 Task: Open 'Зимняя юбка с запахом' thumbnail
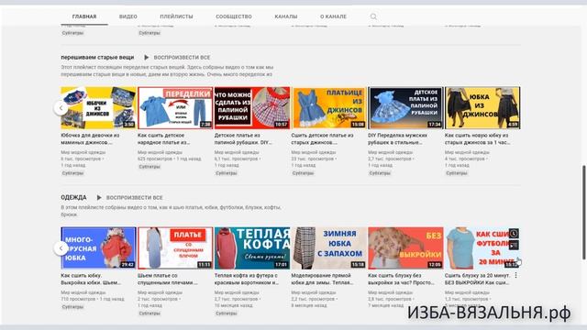tap(328, 247)
